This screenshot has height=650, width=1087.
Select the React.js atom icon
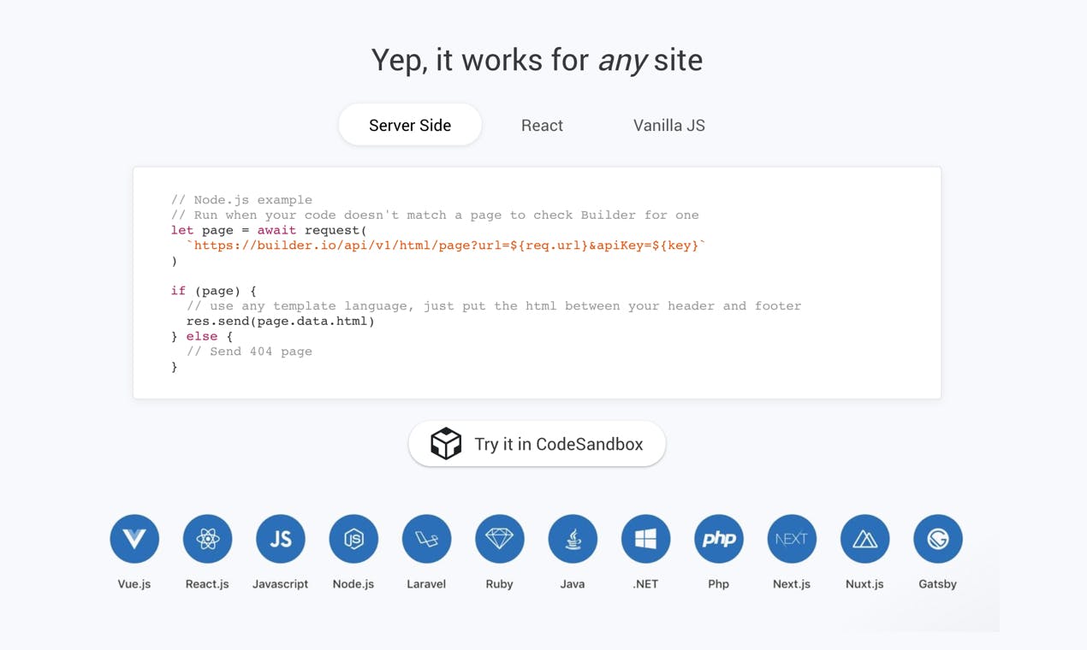tap(207, 539)
